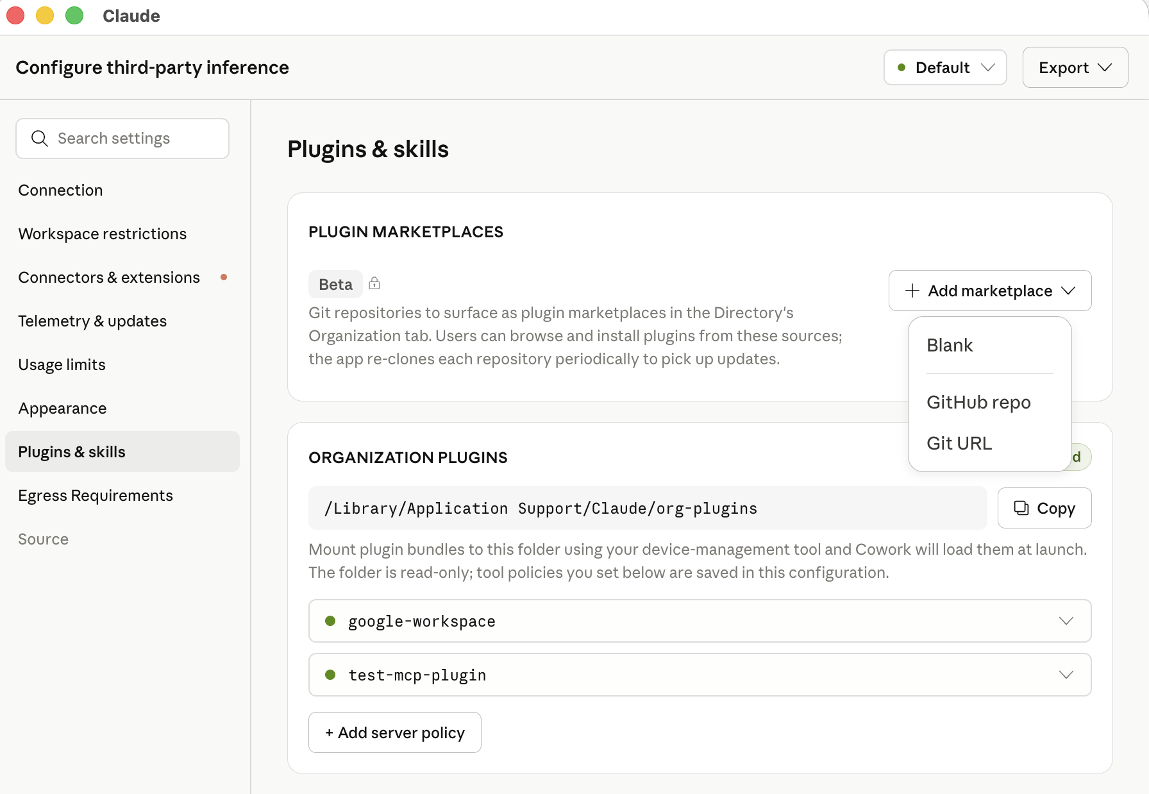Expand the google-workspace plugin row
1149x794 pixels.
tap(700, 621)
